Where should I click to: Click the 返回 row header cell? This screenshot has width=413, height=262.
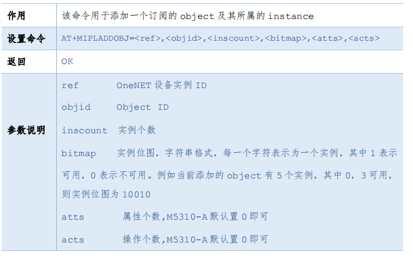(x=17, y=61)
